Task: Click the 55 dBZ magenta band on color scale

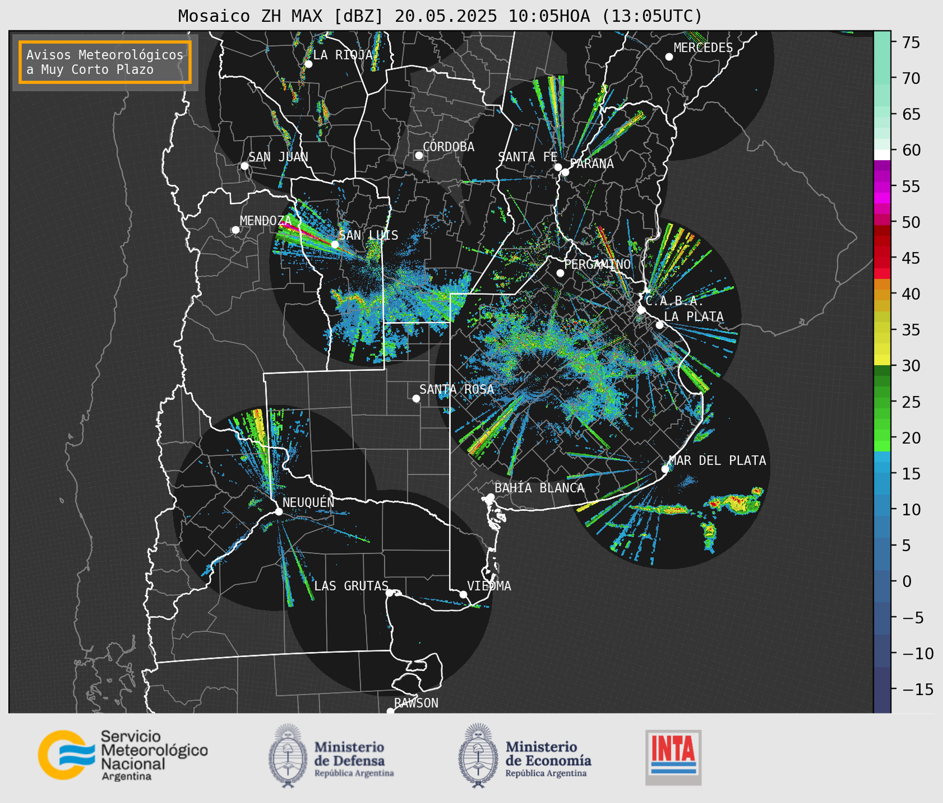Action: click(882, 186)
